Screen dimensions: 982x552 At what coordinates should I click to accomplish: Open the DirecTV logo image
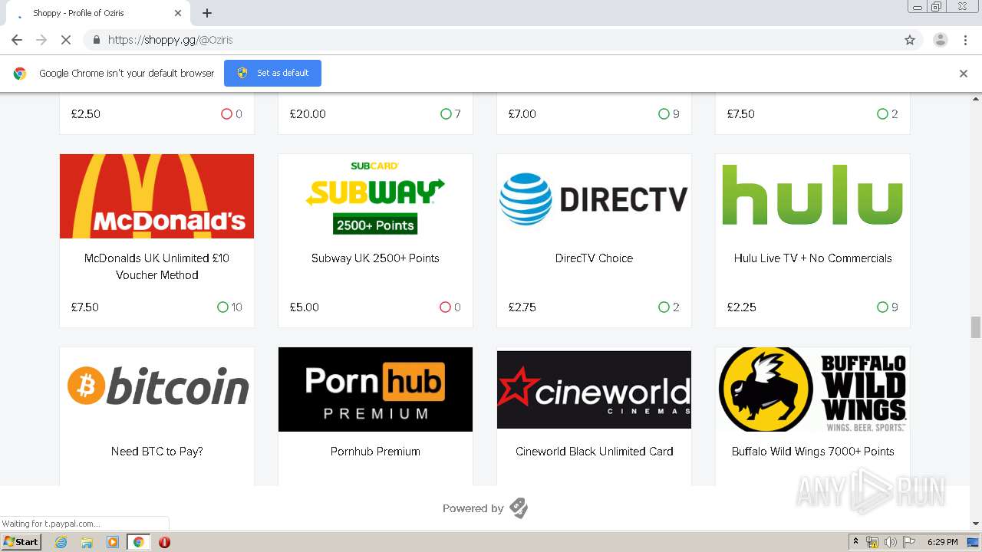click(x=594, y=196)
